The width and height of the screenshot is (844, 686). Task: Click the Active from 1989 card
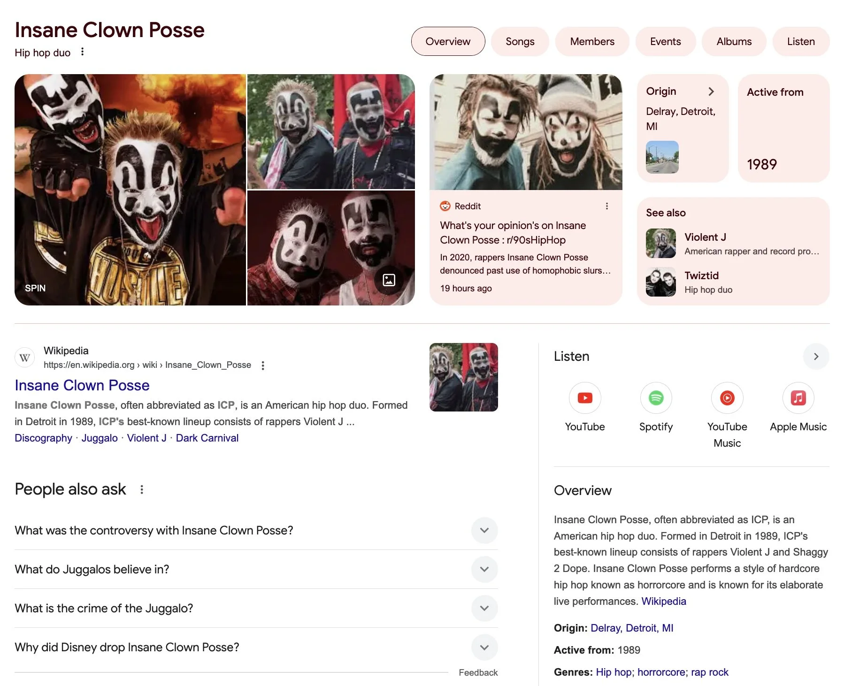[x=783, y=128]
